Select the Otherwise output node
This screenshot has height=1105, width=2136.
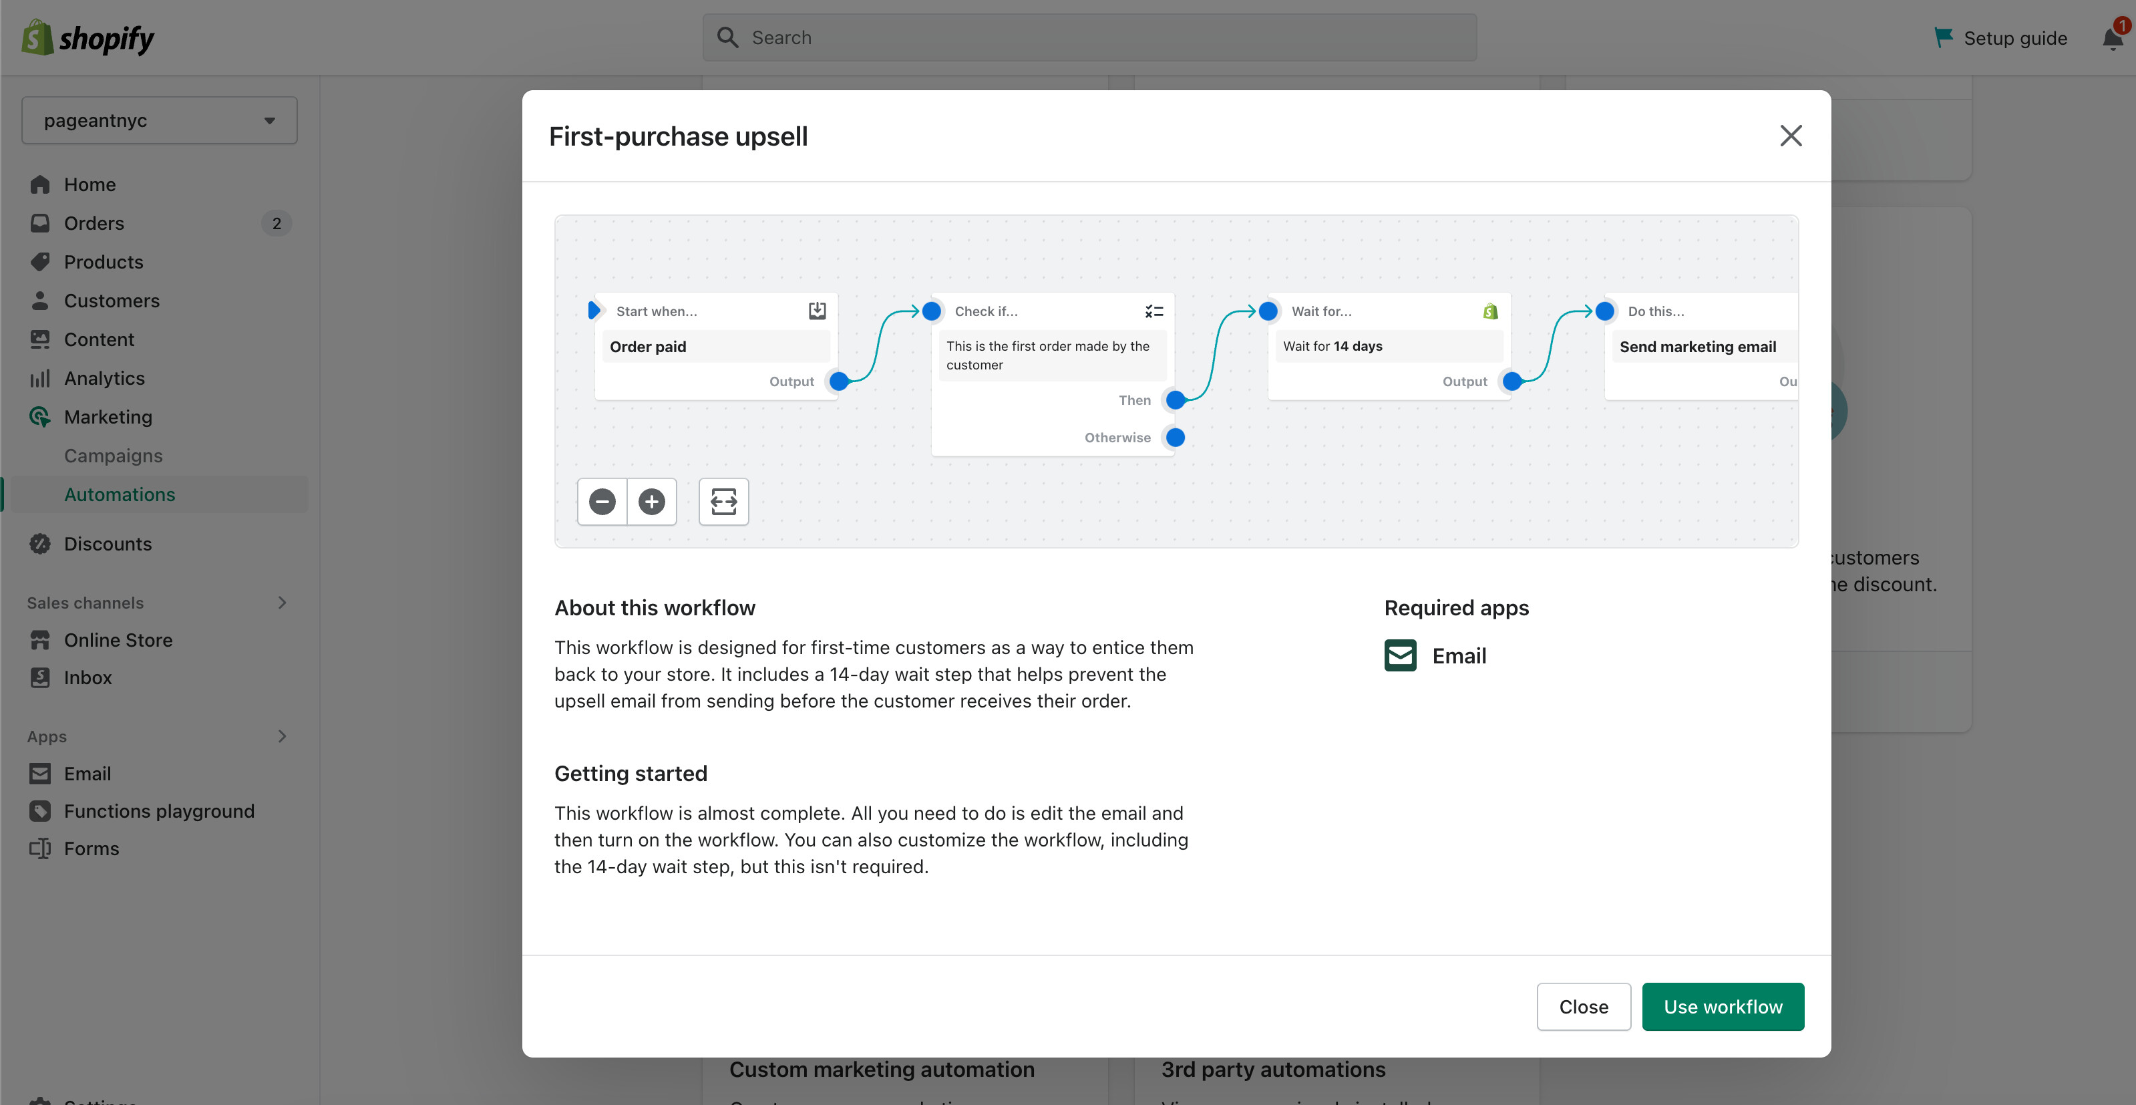point(1175,437)
